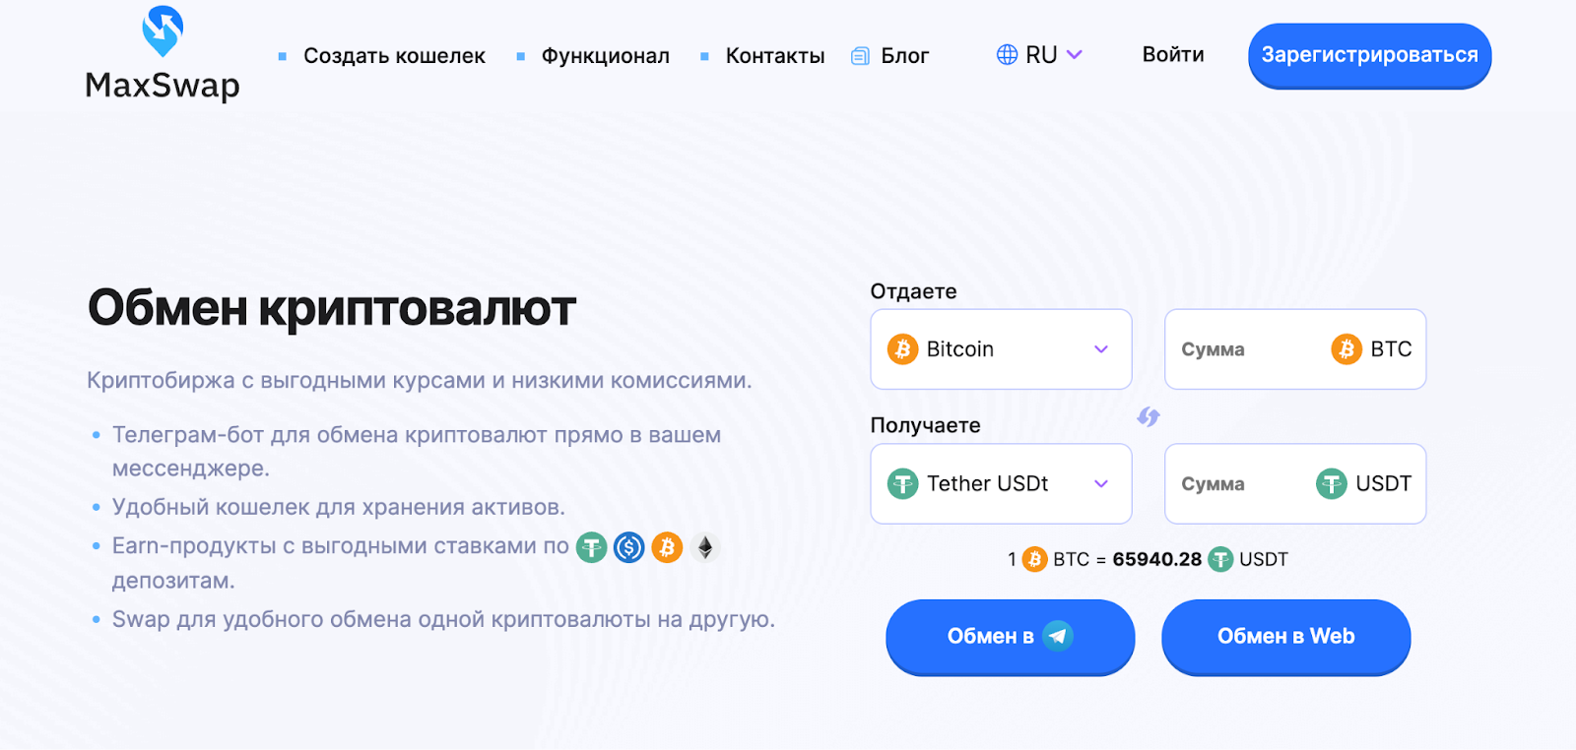Click the USDC coin icon in list

point(628,547)
